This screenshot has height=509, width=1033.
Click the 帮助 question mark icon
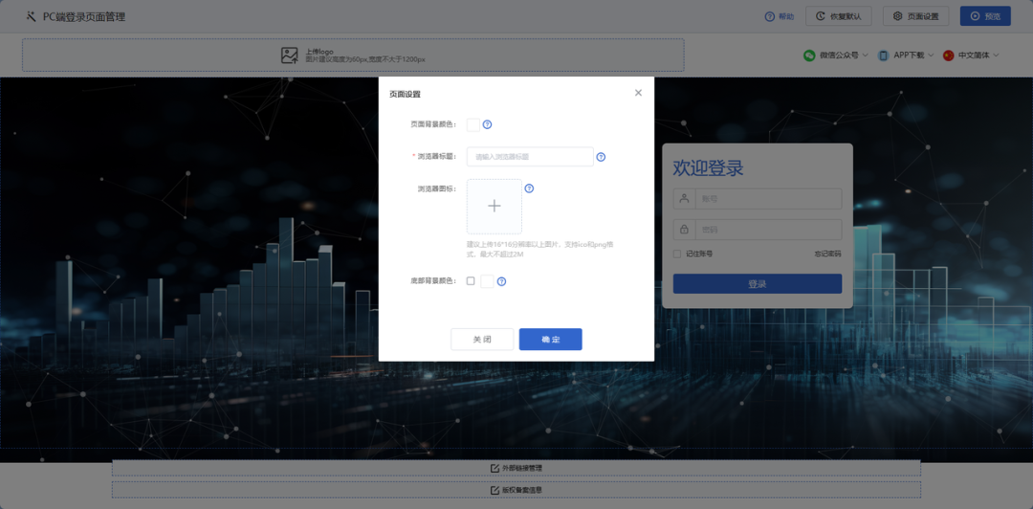769,16
